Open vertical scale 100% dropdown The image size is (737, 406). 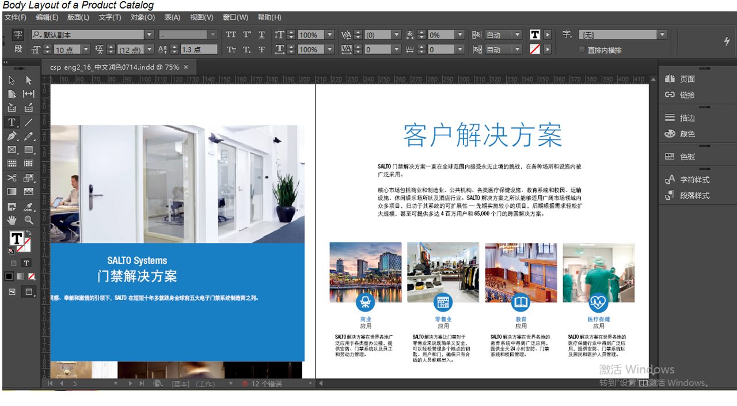click(x=330, y=35)
